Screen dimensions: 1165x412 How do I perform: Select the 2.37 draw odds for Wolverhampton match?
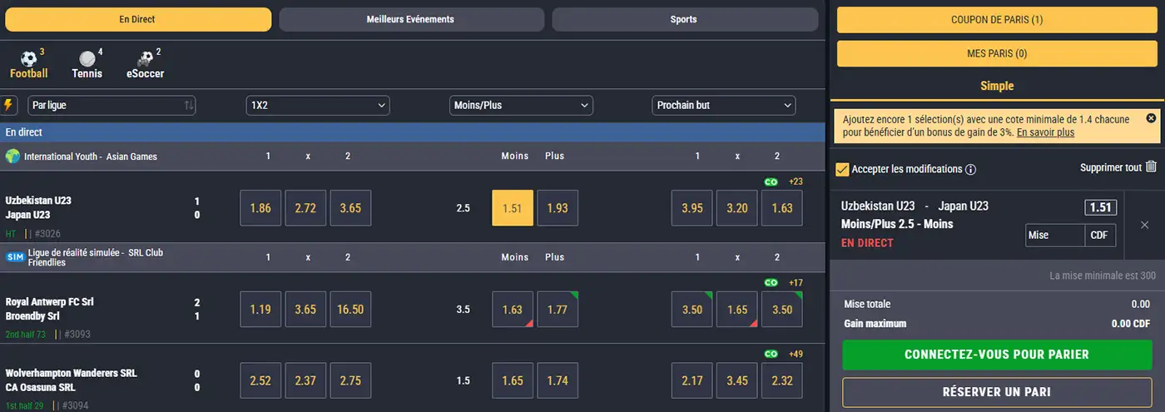305,380
